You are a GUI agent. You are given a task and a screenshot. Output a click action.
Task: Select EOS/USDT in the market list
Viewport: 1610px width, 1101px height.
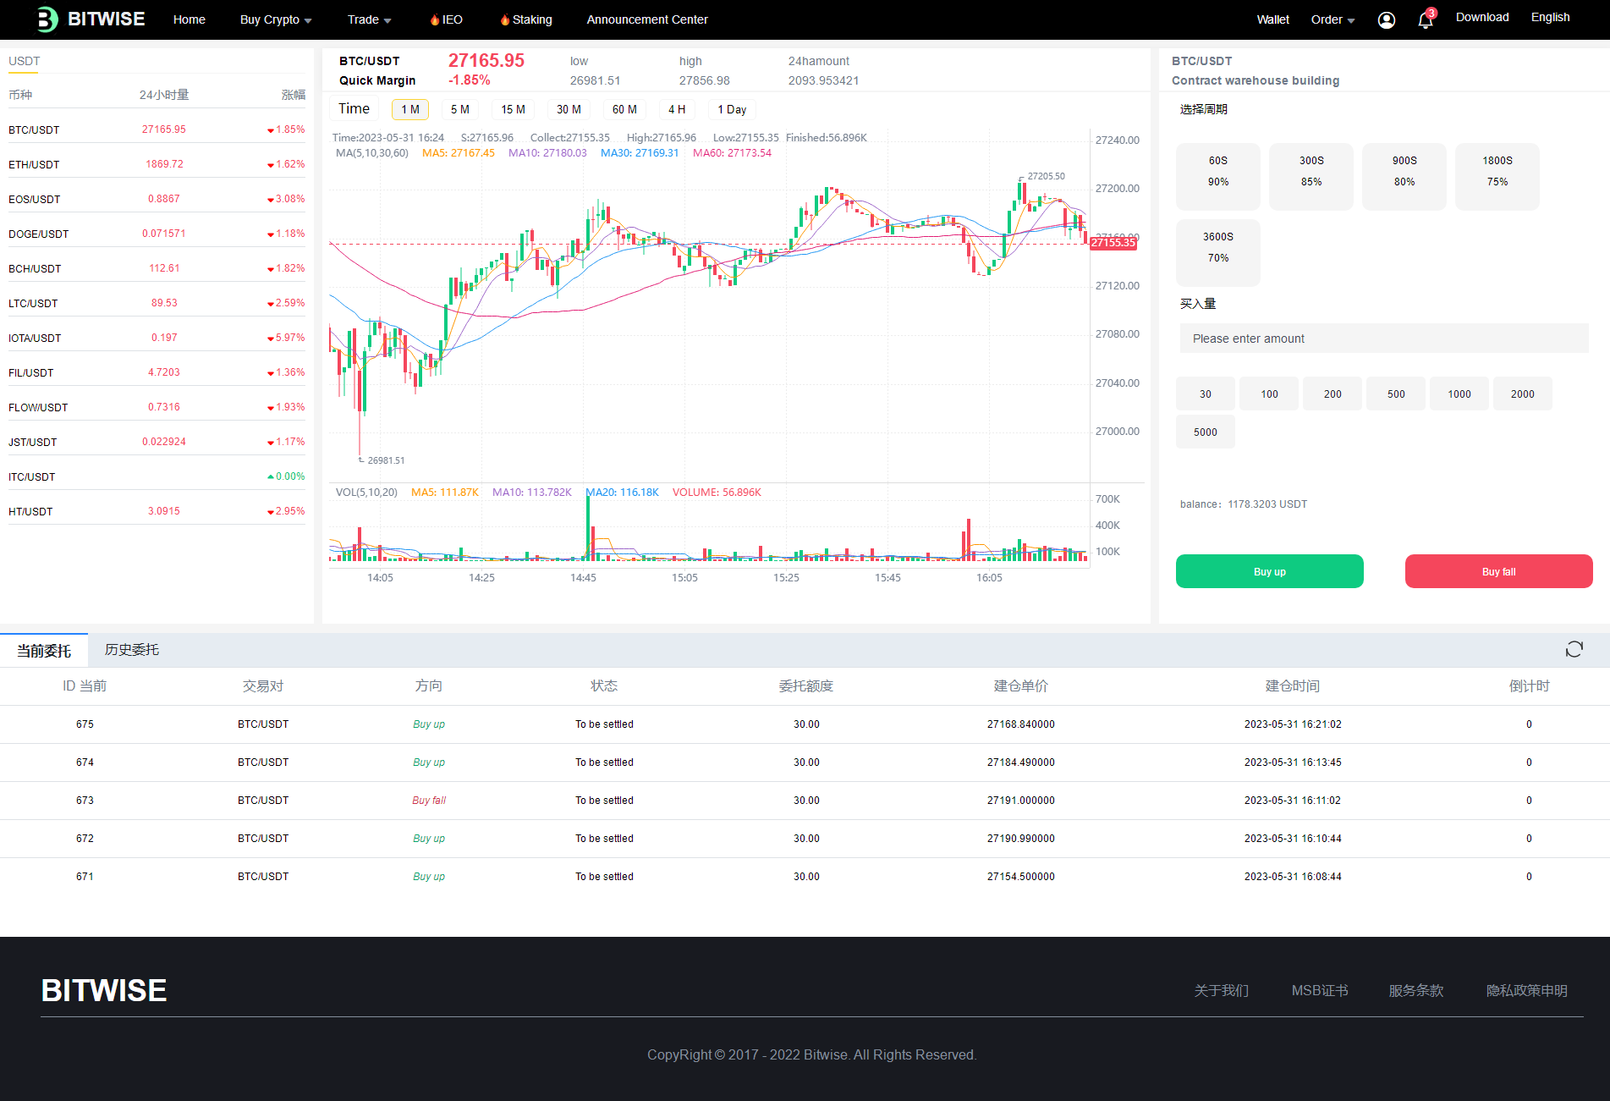tap(157, 199)
